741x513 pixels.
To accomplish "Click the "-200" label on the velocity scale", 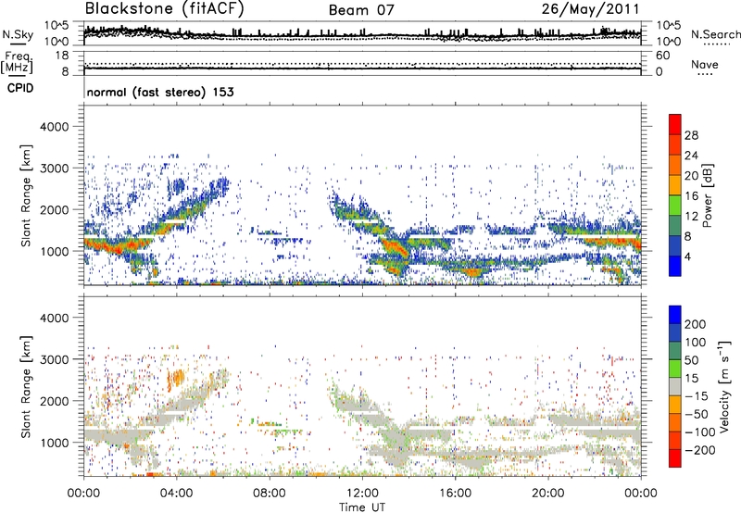I will [x=700, y=450].
